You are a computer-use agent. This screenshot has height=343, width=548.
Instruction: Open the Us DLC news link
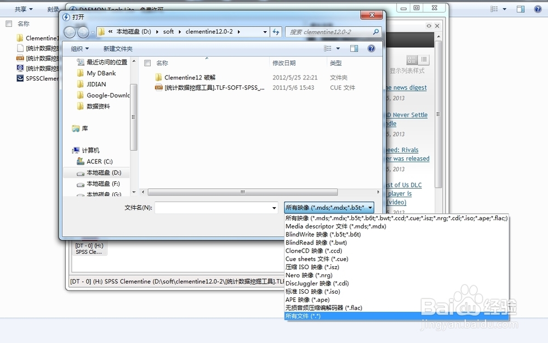point(404,193)
